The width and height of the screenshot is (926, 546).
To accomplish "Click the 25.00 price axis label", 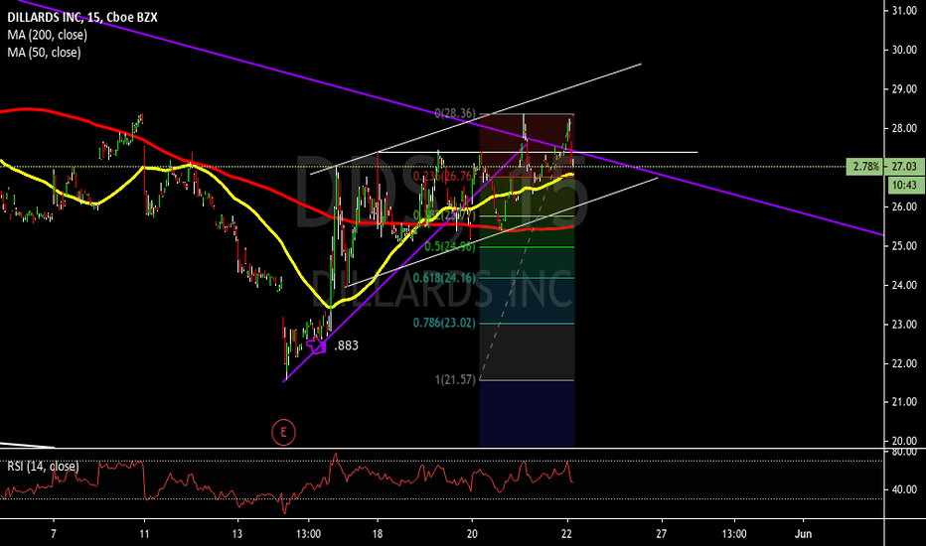I will 904,245.
